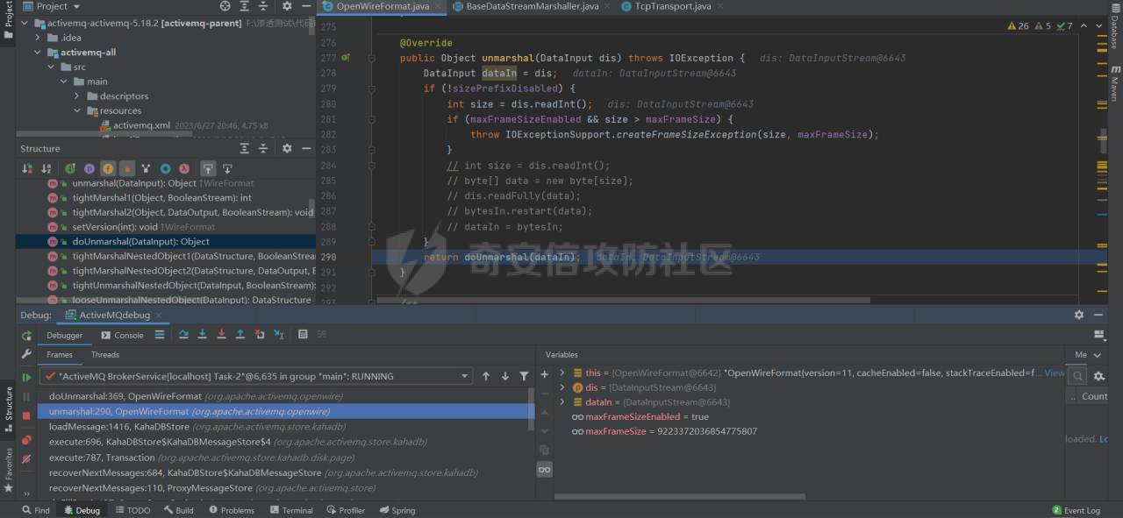
Task: Add new watch with plus icon
Action: click(544, 373)
